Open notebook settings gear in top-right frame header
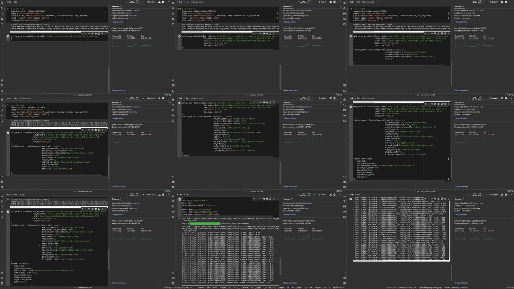514x289 pixels. pos(506,2)
